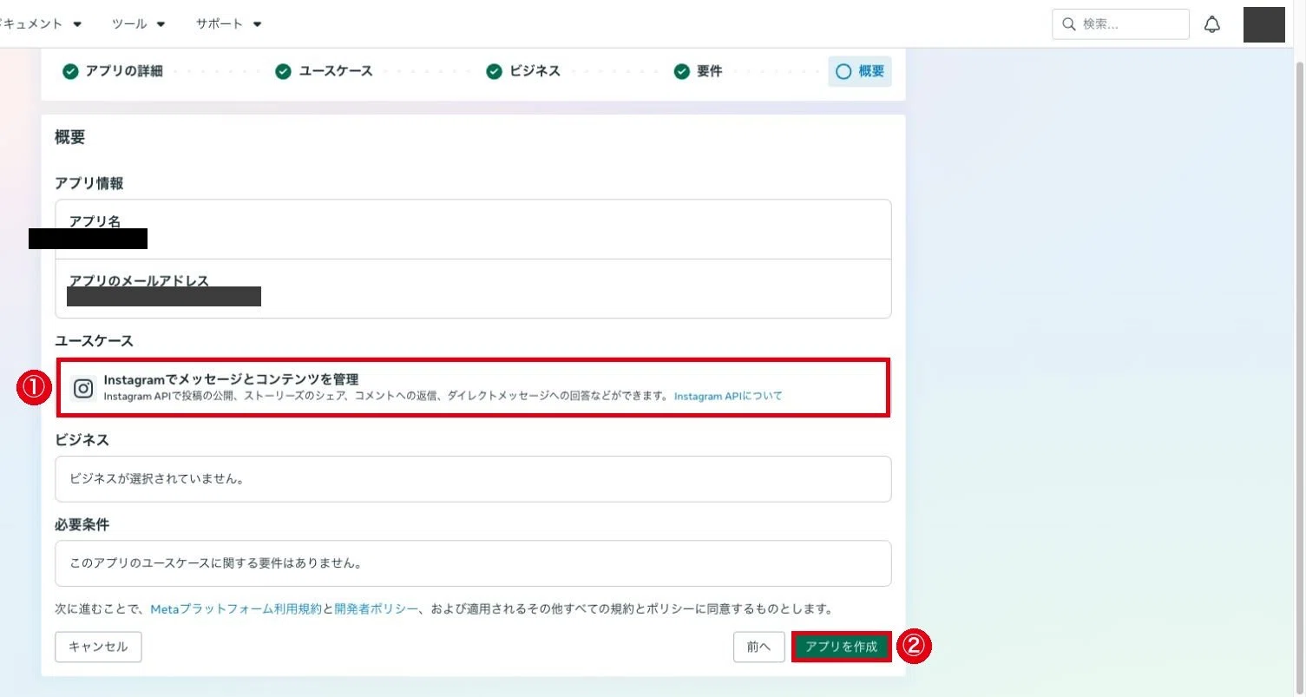Expand the ツール dropdown menu
1306x697 pixels.
(139, 23)
